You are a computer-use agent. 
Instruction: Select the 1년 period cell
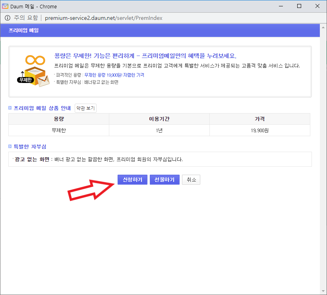coord(159,130)
